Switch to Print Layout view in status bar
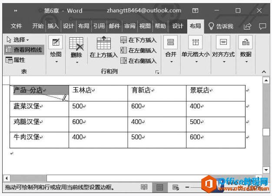Screen dimensions: 272x196 coord(159,187)
